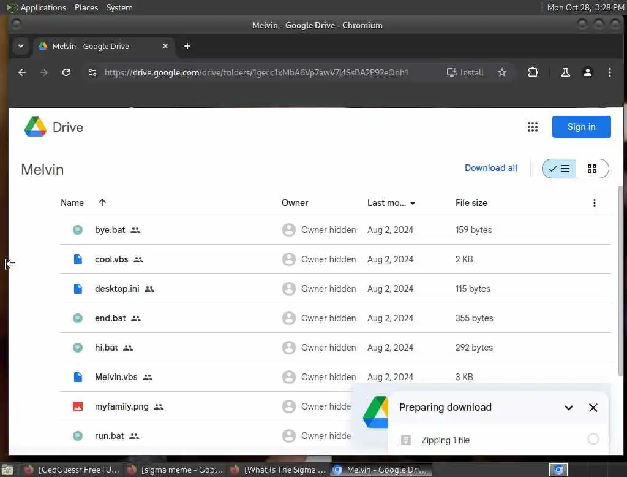The width and height of the screenshot is (627, 477).
Task: Click the bookmark star icon
Action: point(502,72)
